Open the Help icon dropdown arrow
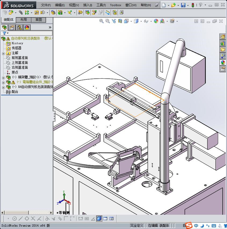The height and width of the screenshot is (229, 227). point(205,5)
